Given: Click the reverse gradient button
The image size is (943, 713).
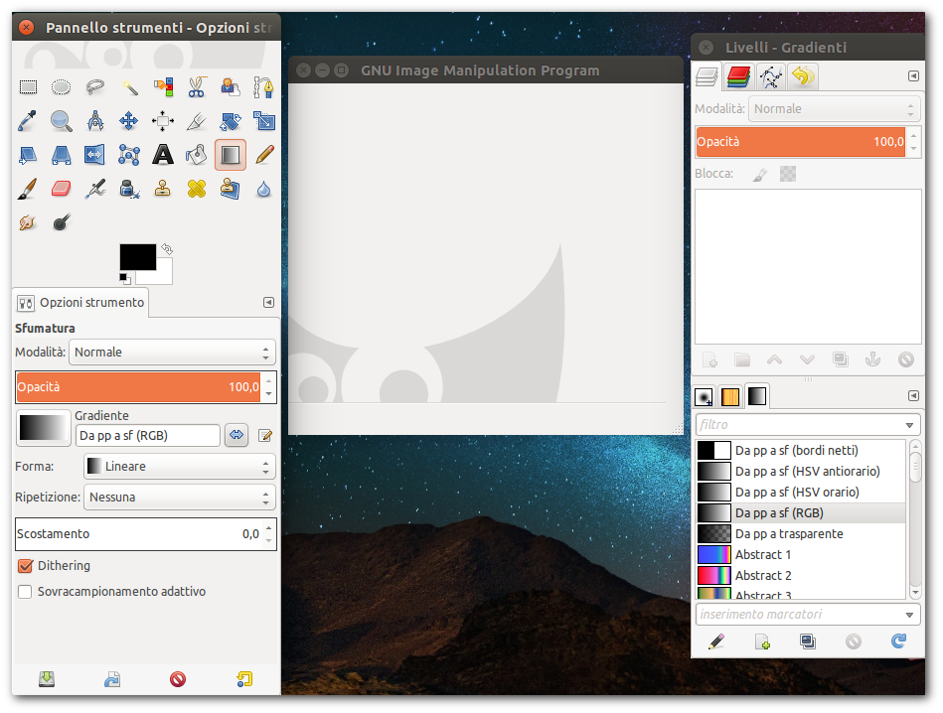Looking at the screenshot, I should [236, 435].
